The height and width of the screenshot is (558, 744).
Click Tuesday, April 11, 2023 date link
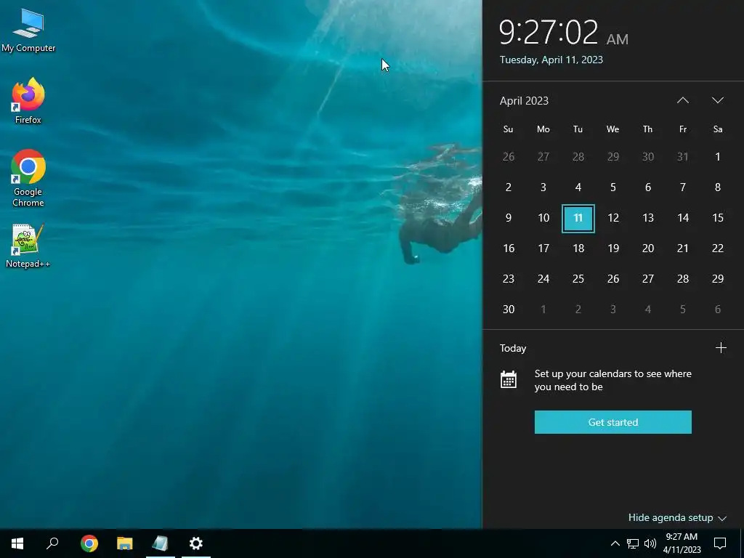click(x=551, y=60)
